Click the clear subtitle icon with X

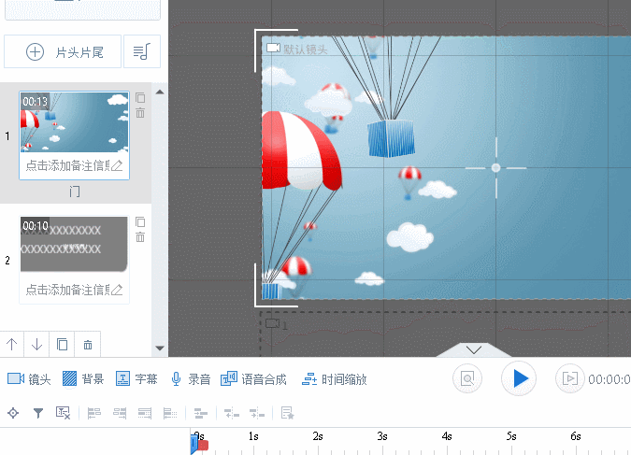[x=64, y=413]
